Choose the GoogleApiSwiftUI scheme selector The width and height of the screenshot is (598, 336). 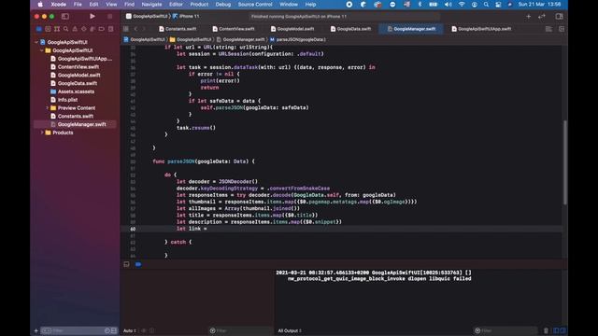coord(147,17)
